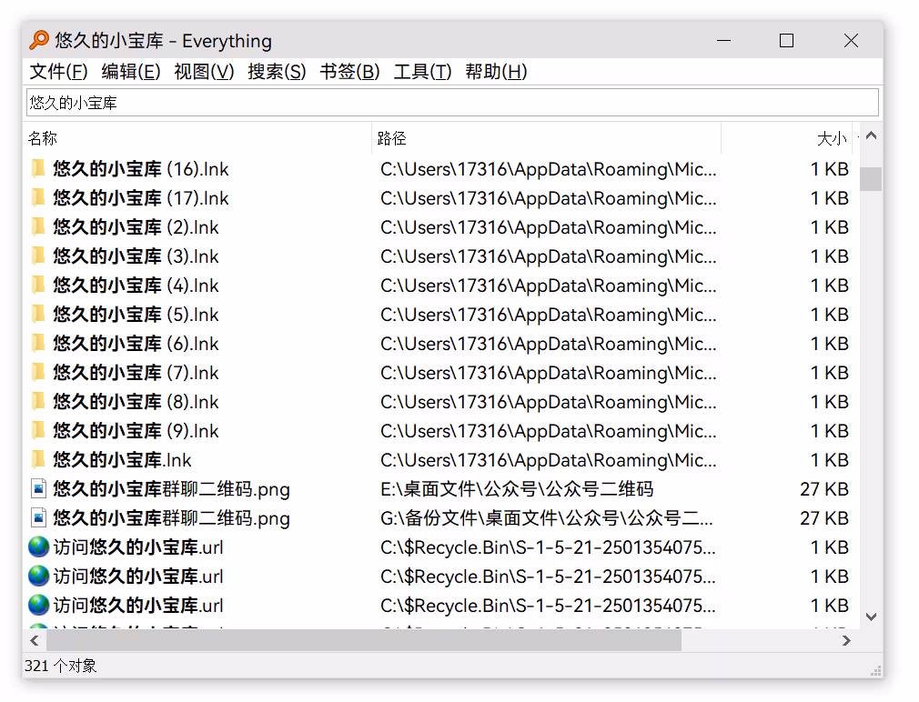
Task: Select file name 悠久的小宝库 (2).lnk
Action: (136, 227)
